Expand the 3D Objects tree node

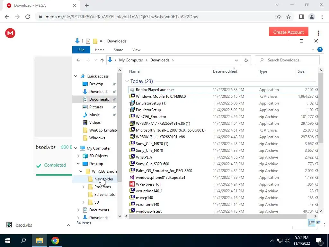pyautogui.click(x=78, y=156)
